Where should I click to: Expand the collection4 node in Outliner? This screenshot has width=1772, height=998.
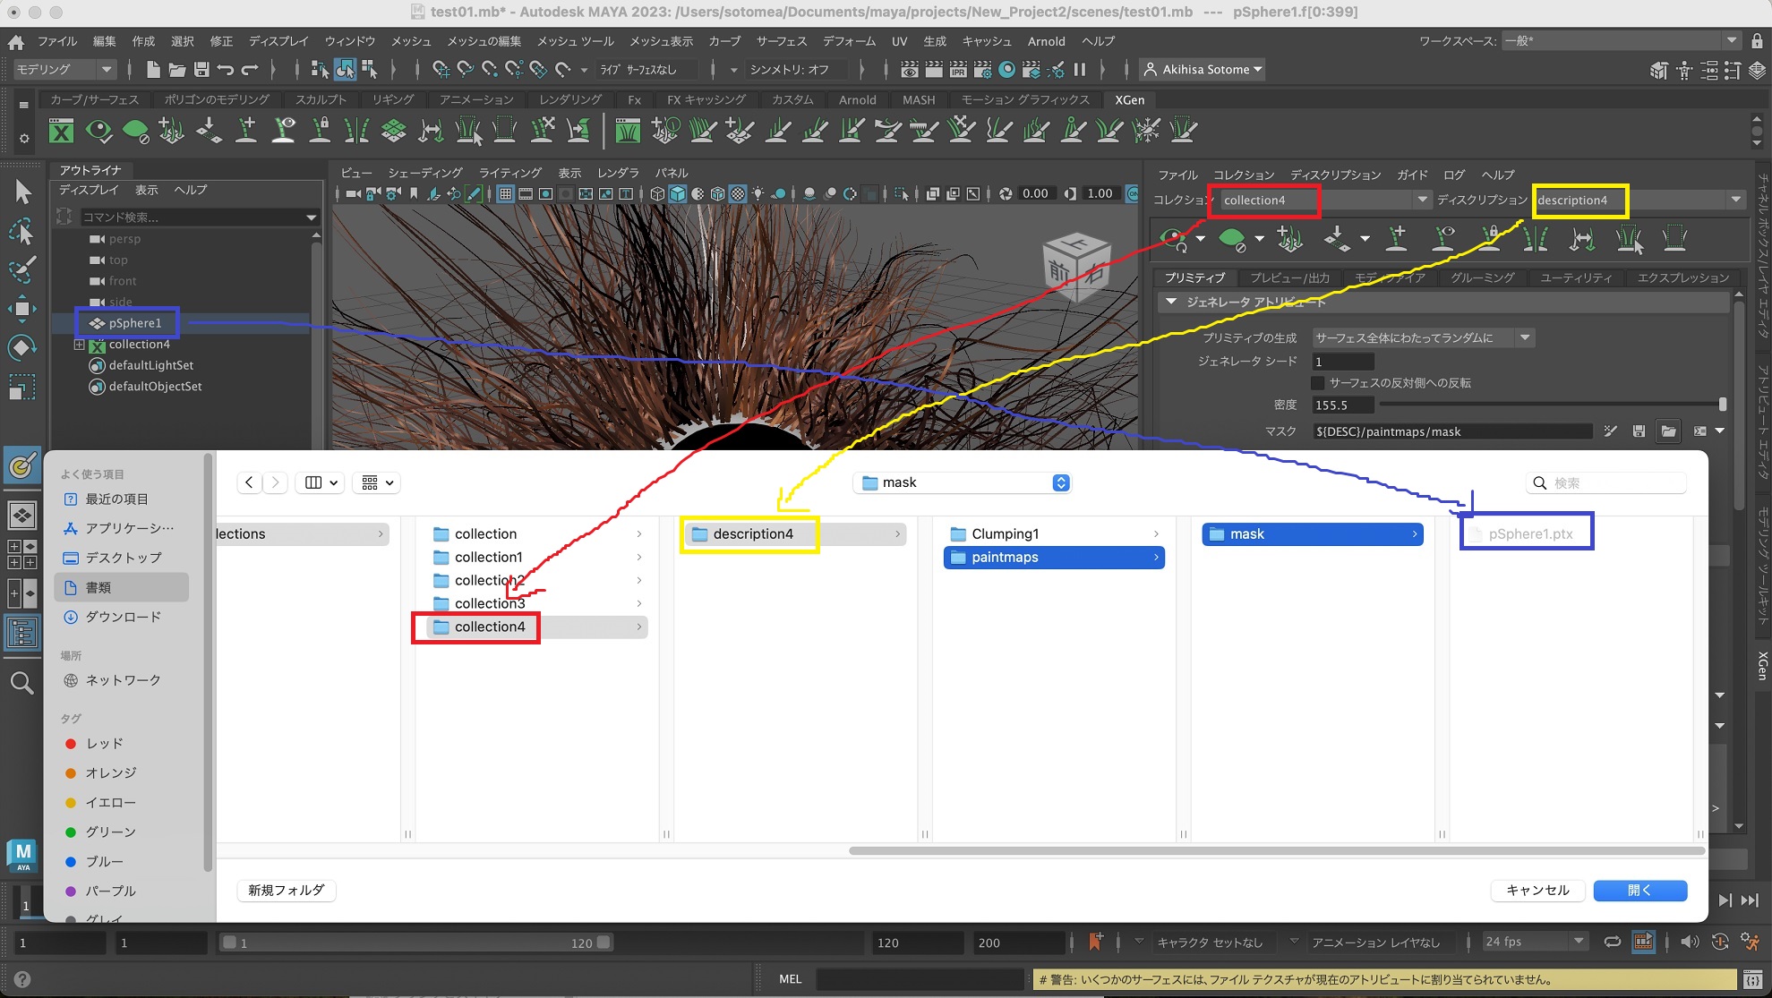coord(79,345)
